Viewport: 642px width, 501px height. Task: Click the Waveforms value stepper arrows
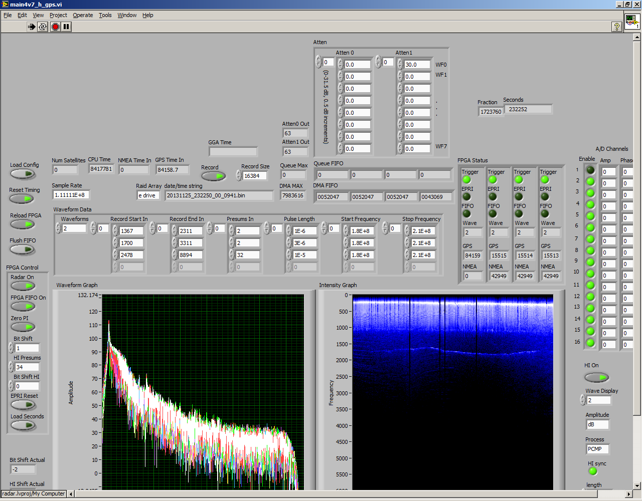tap(58, 228)
